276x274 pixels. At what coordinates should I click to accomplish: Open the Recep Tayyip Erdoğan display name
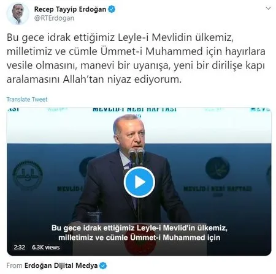tap(70, 9)
